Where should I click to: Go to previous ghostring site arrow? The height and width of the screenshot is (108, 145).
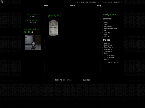(107, 63)
